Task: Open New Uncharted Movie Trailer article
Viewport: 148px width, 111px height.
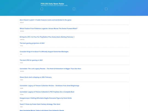Action: click(x=42, y=110)
